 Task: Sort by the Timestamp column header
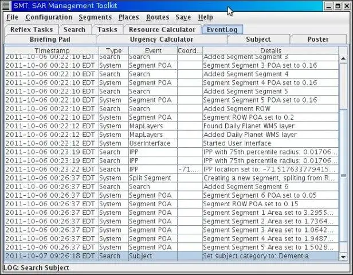pyautogui.click(x=52, y=50)
